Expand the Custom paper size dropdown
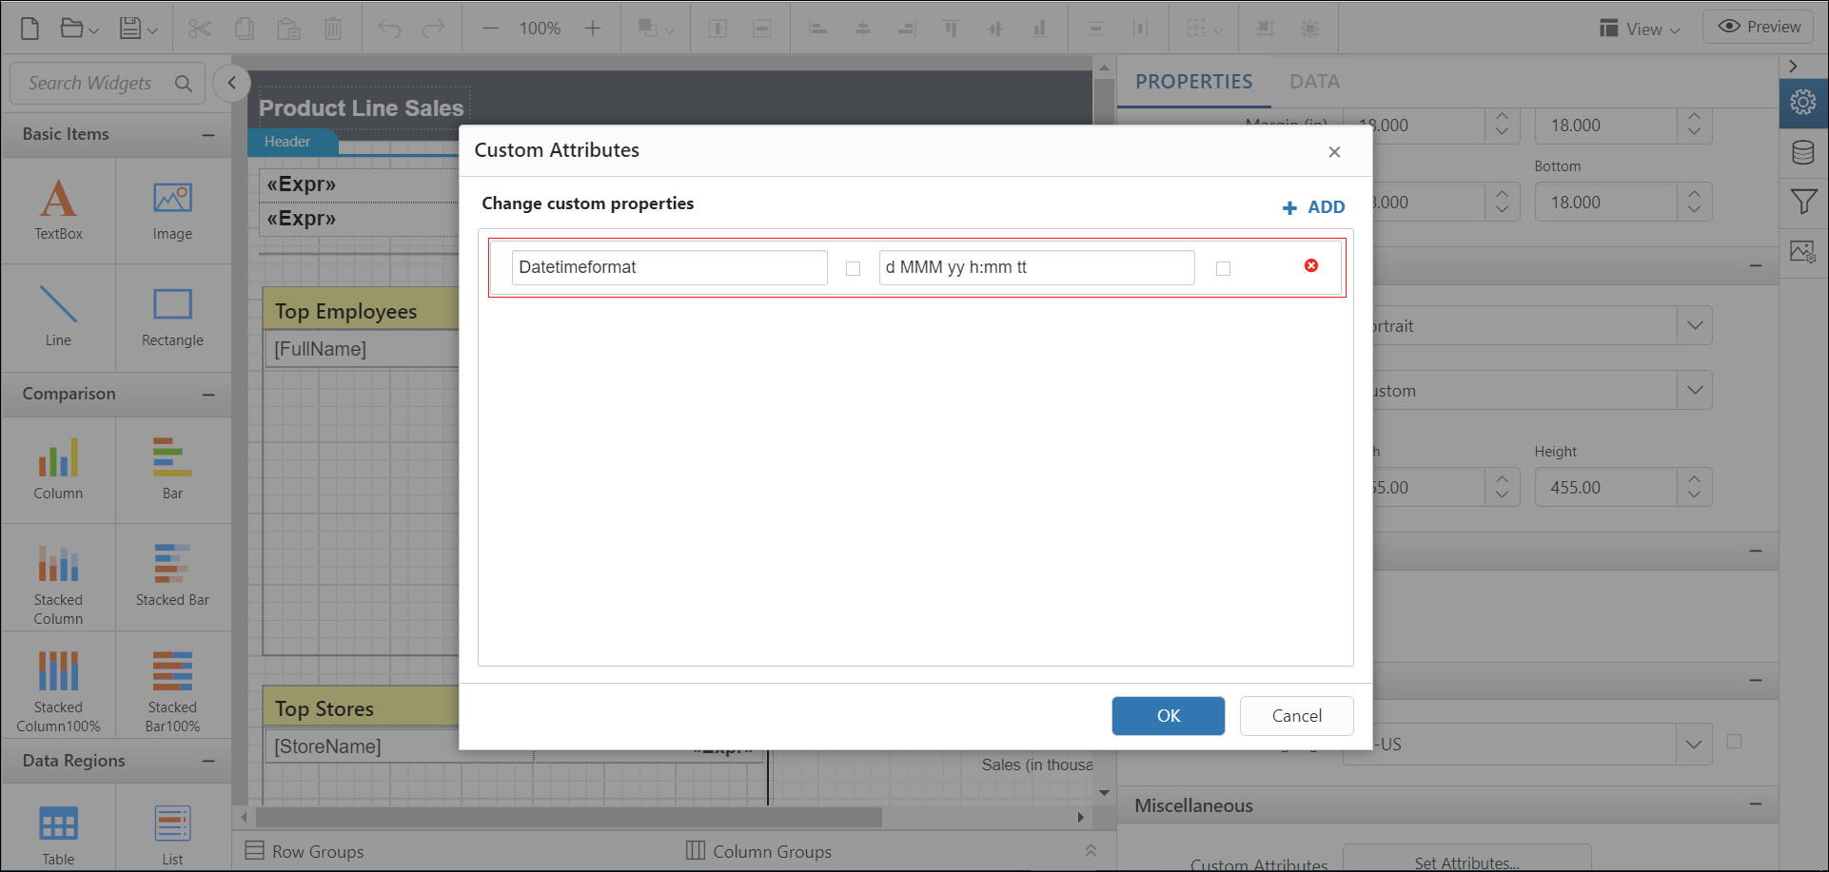The height and width of the screenshot is (872, 1829). click(x=1695, y=390)
